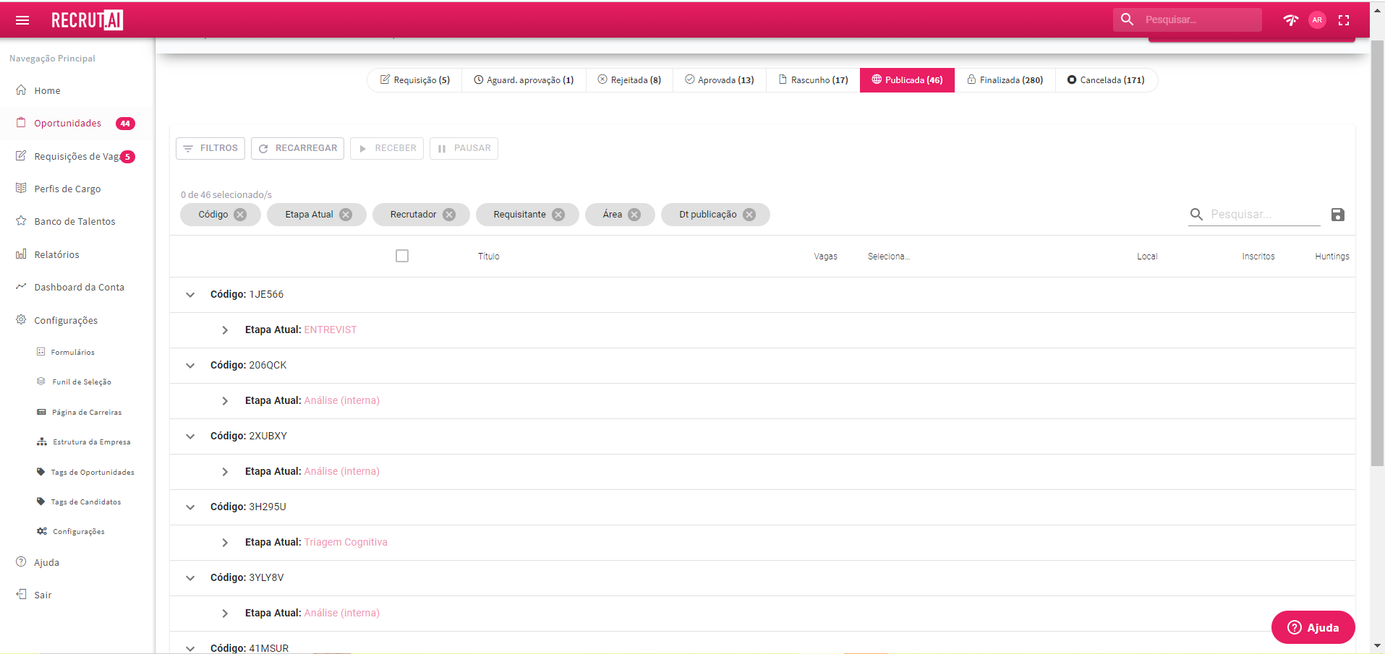
Task: Collapse the Código 1JE566 group
Action: click(190, 295)
